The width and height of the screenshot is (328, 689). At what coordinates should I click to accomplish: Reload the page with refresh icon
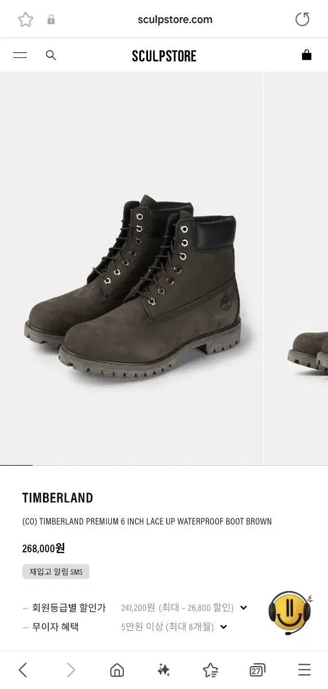coord(302,20)
